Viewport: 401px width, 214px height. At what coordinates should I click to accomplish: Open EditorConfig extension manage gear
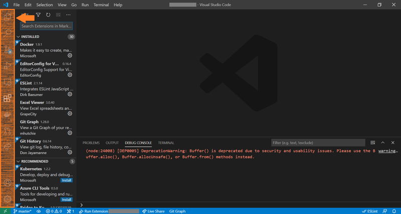point(70,75)
